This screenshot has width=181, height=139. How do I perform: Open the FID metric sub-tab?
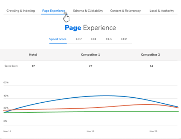click(94, 39)
